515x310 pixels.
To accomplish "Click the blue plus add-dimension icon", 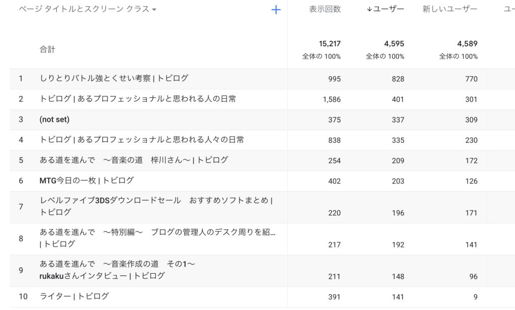I will [x=276, y=10].
